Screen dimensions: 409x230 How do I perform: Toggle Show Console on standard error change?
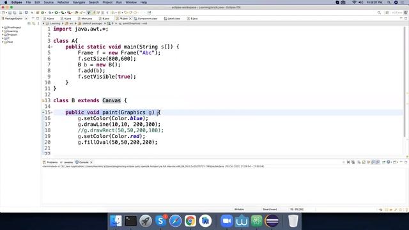[x=378, y=162]
